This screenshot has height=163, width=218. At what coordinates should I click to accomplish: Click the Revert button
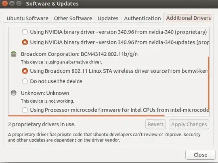click(x=155, y=124)
